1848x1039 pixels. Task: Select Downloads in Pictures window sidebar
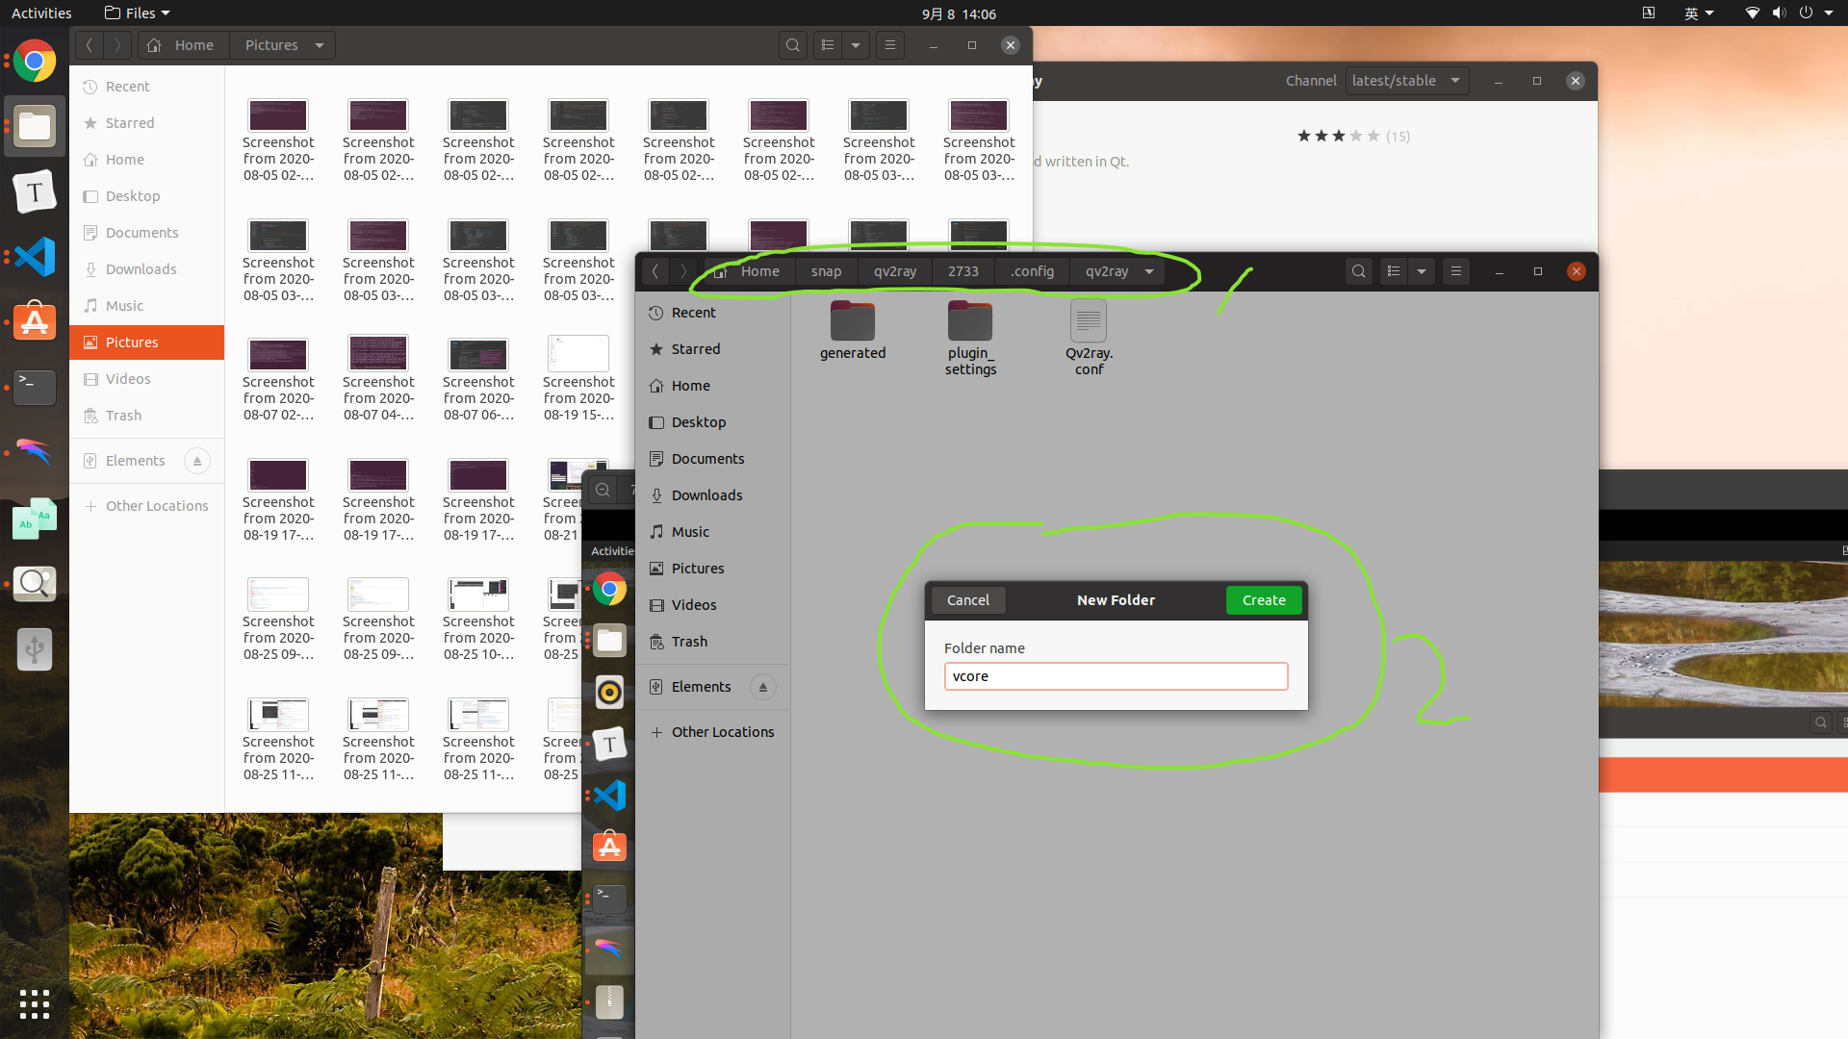point(141,269)
